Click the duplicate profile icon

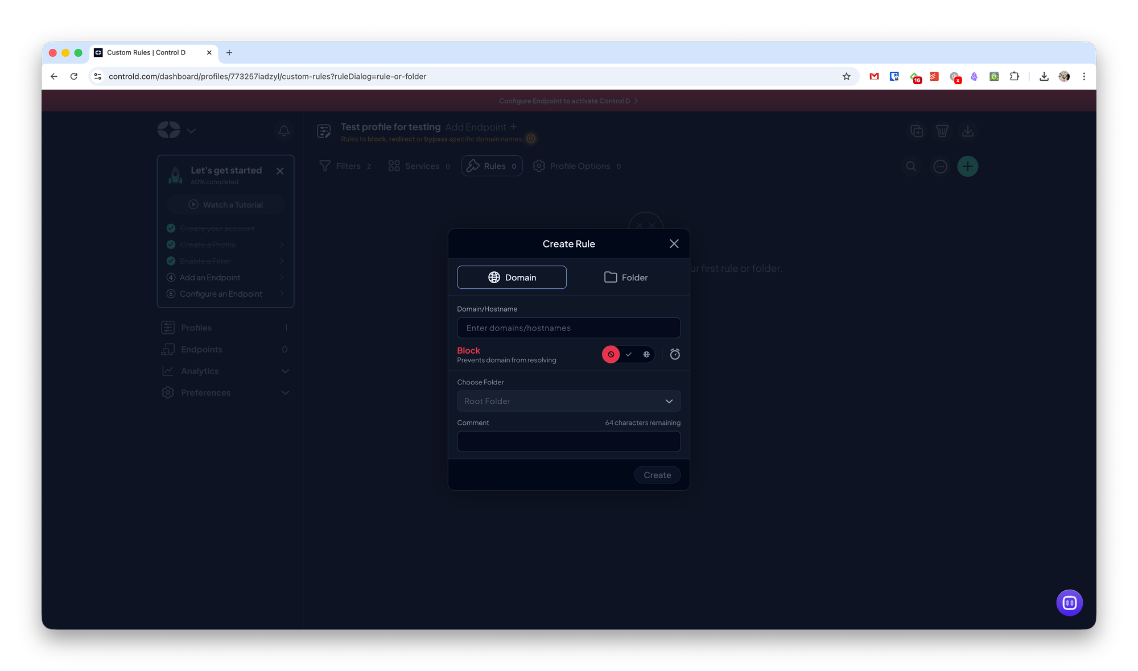pyautogui.click(x=917, y=131)
